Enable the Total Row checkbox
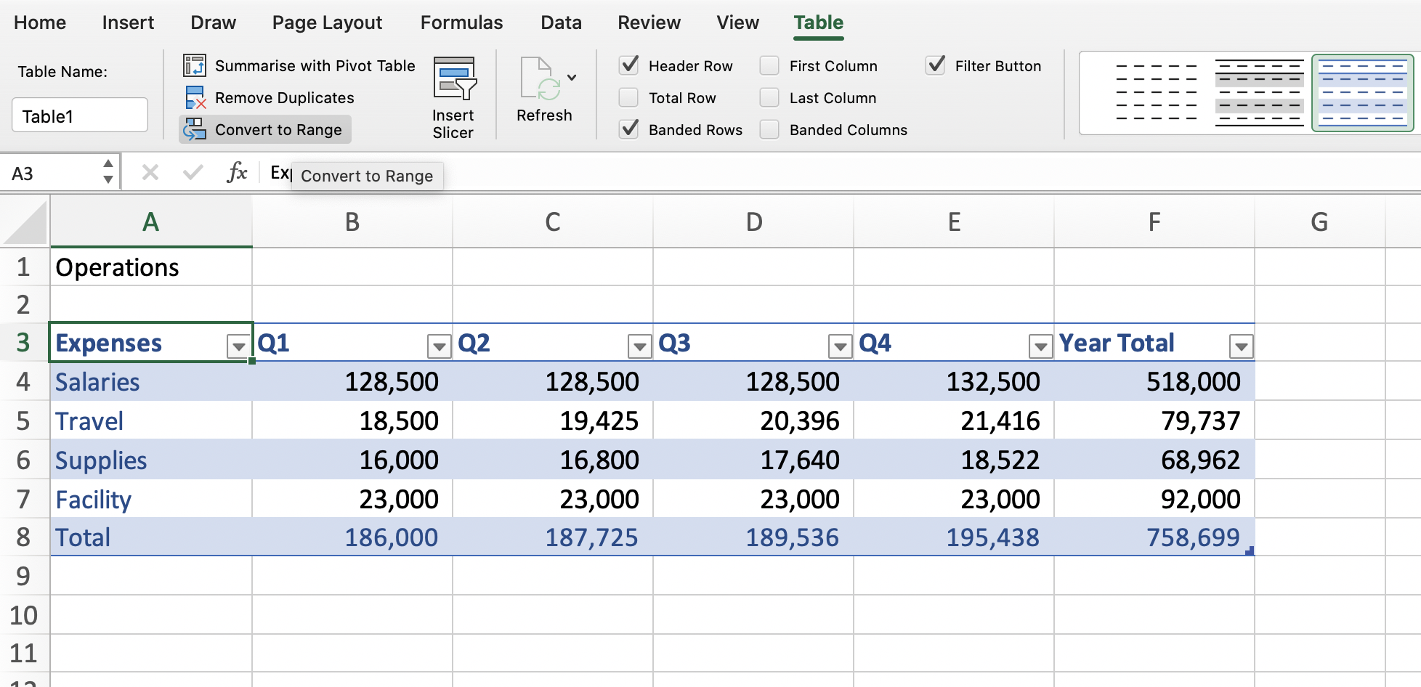The image size is (1421, 687). 629,97
